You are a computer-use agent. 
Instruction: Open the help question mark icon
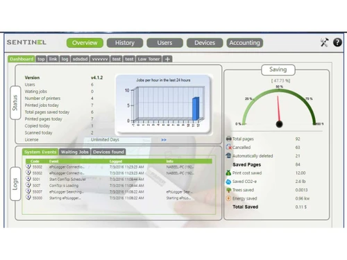click(x=337, y=42)
